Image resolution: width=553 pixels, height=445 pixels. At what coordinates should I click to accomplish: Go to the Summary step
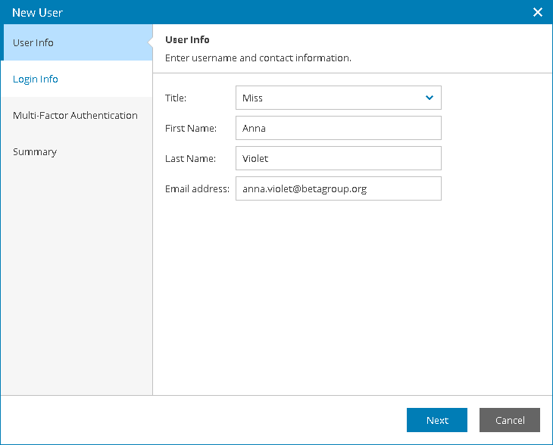[x=35, y=151]
